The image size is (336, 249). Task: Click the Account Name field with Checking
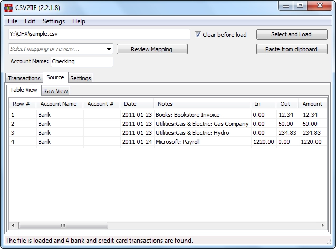pos(82,61)
